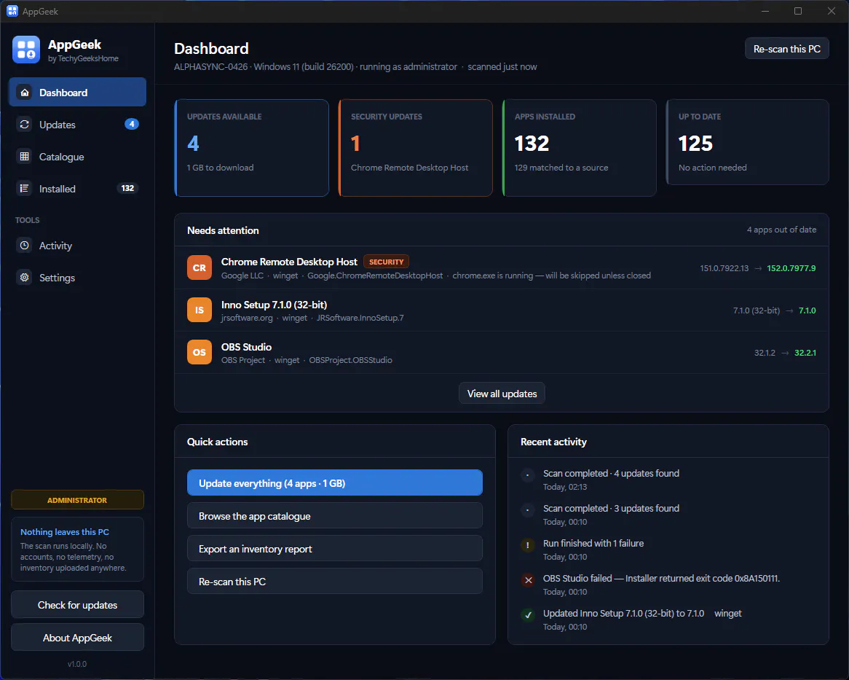Choose Browse the app catalogue
This screenshot has width=849, height=680.
click(x=335, y=516)
